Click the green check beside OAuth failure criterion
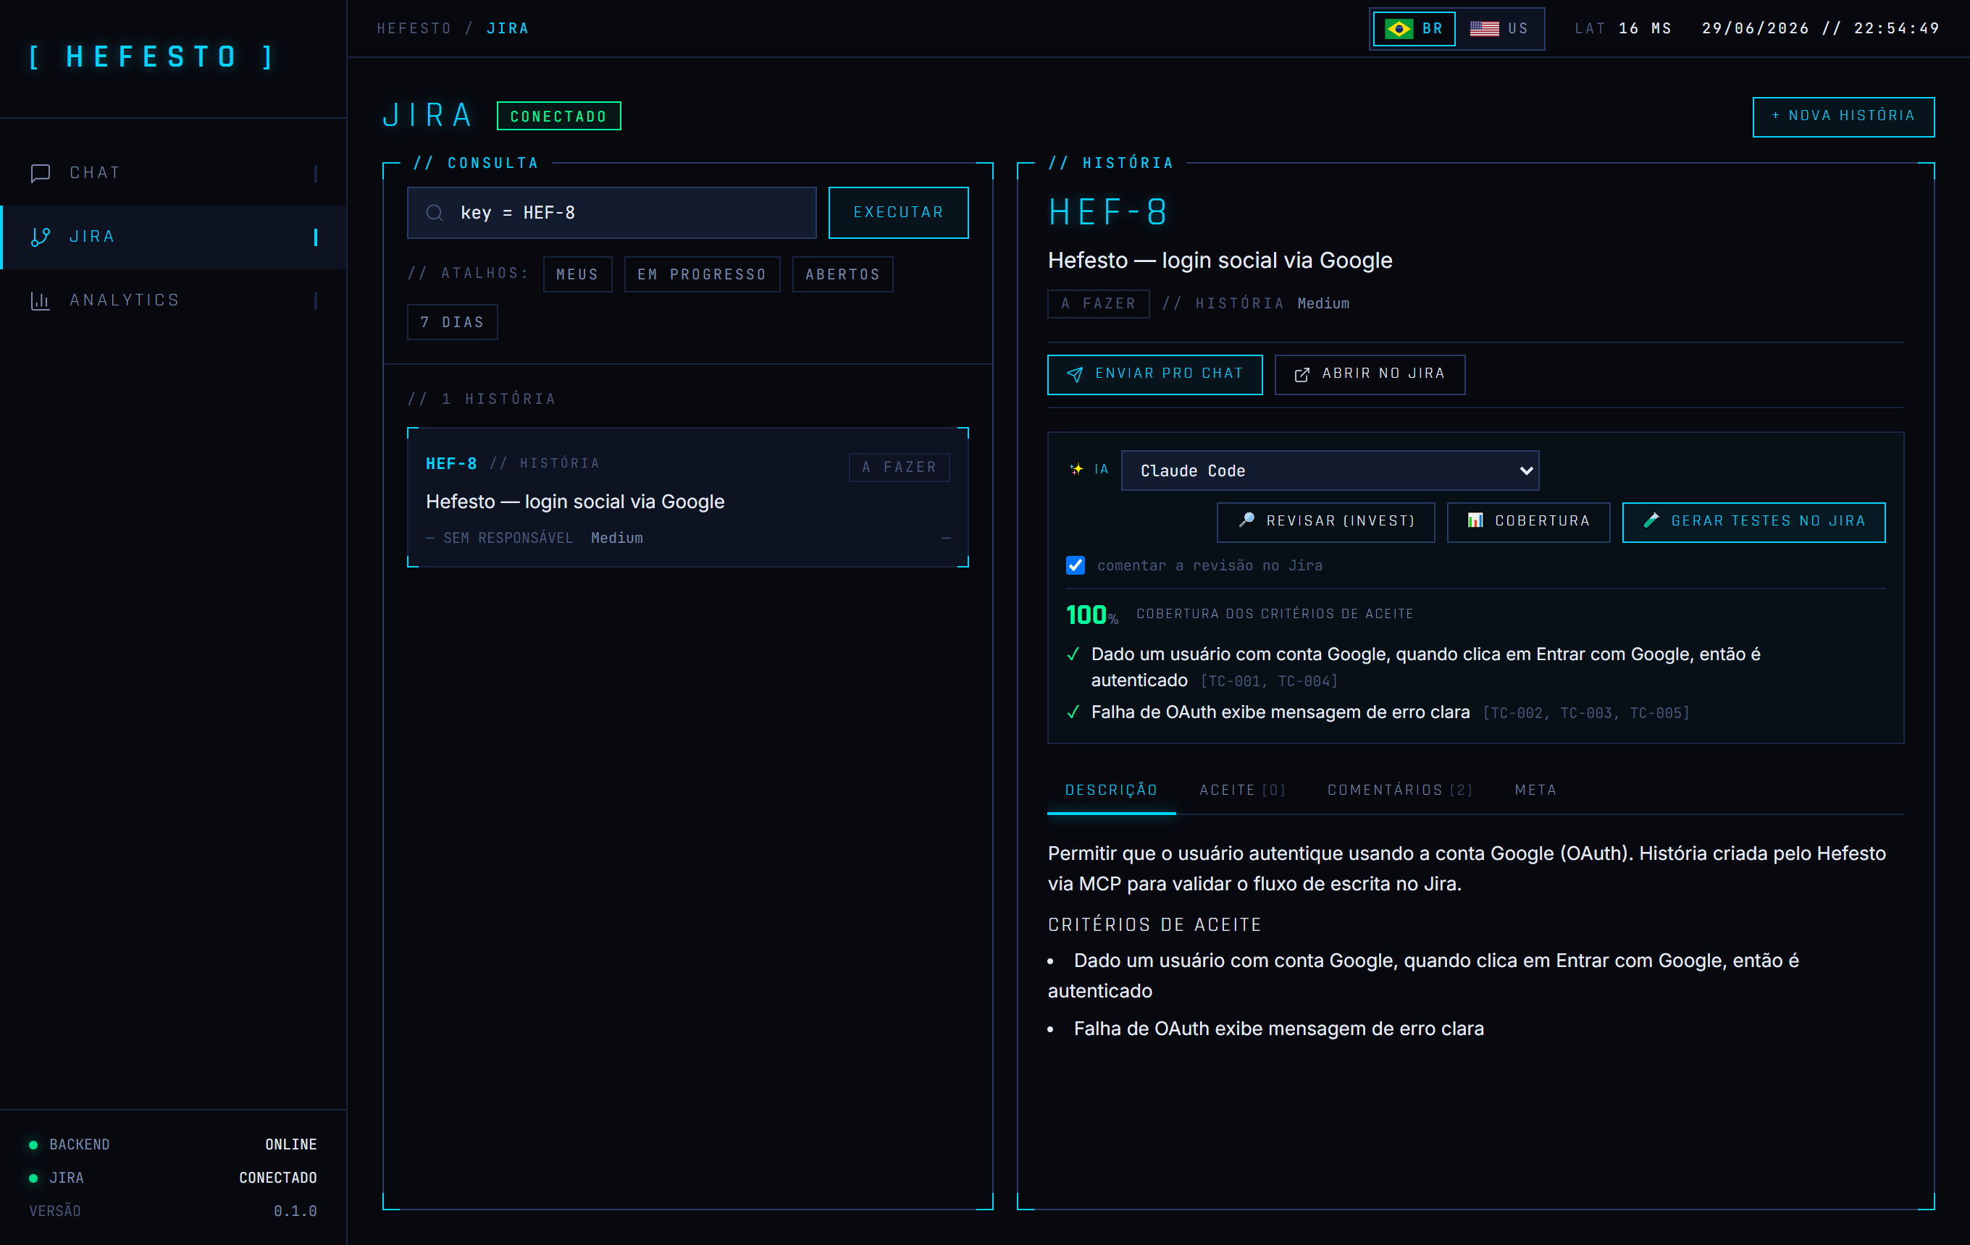This screenshot has width=1970, height=1245. [1073, 712]
